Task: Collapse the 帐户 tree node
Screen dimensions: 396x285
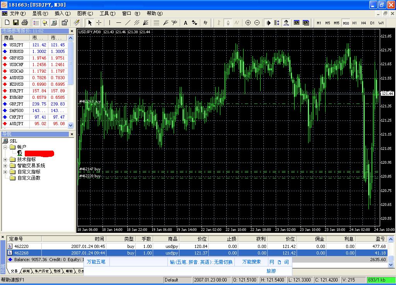Action: pyautogui.click(x=5, y=147)
